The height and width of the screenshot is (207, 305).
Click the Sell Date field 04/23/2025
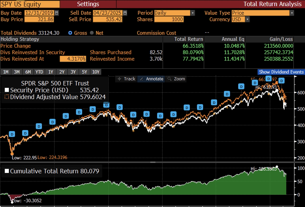coord(108,13)
